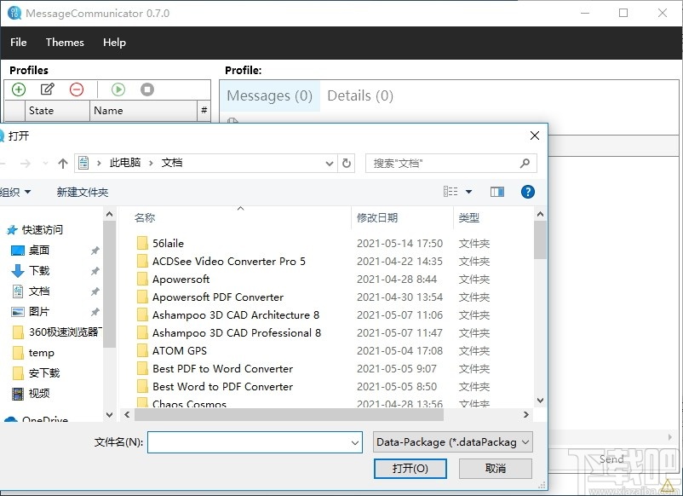This screenshot has height=496, width=683.
Task: Open the Themes menu
Action: pyautogui.click(x=65, y=42)
